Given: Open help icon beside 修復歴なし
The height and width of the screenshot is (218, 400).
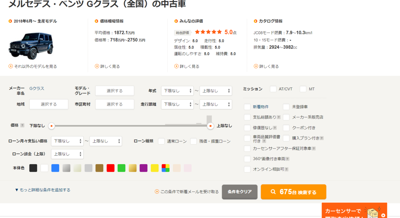Looking at the screenshot, I should coord(275,128).
